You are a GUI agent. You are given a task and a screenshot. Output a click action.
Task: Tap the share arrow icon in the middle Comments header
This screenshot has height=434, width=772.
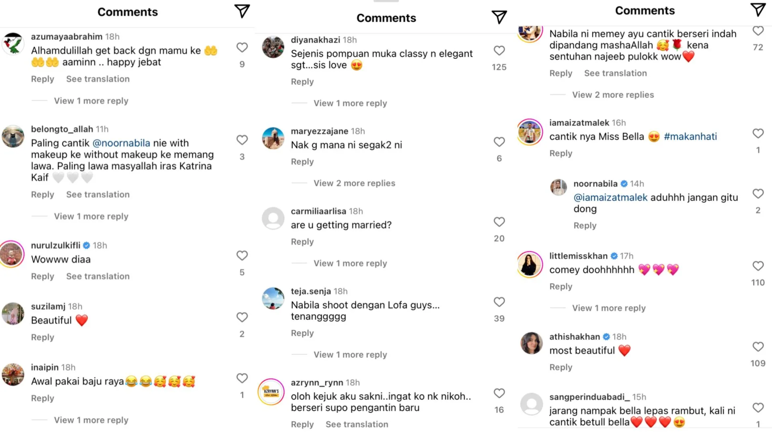pyautogui.click(x=499, y=17)
